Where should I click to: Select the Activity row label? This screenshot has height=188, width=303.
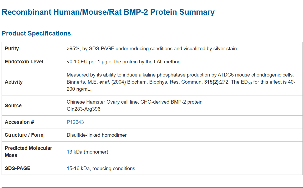[14, 82]
